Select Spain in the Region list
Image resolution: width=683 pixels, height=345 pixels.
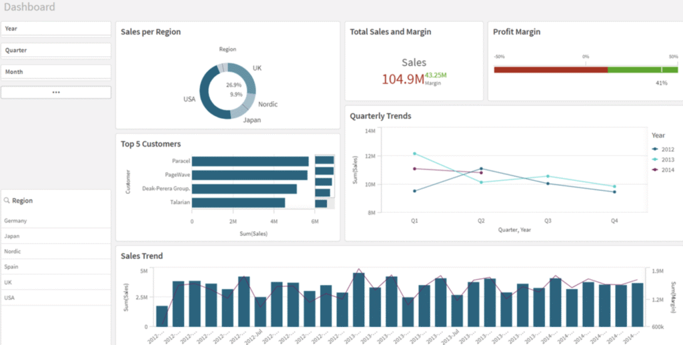click(56, 267)
